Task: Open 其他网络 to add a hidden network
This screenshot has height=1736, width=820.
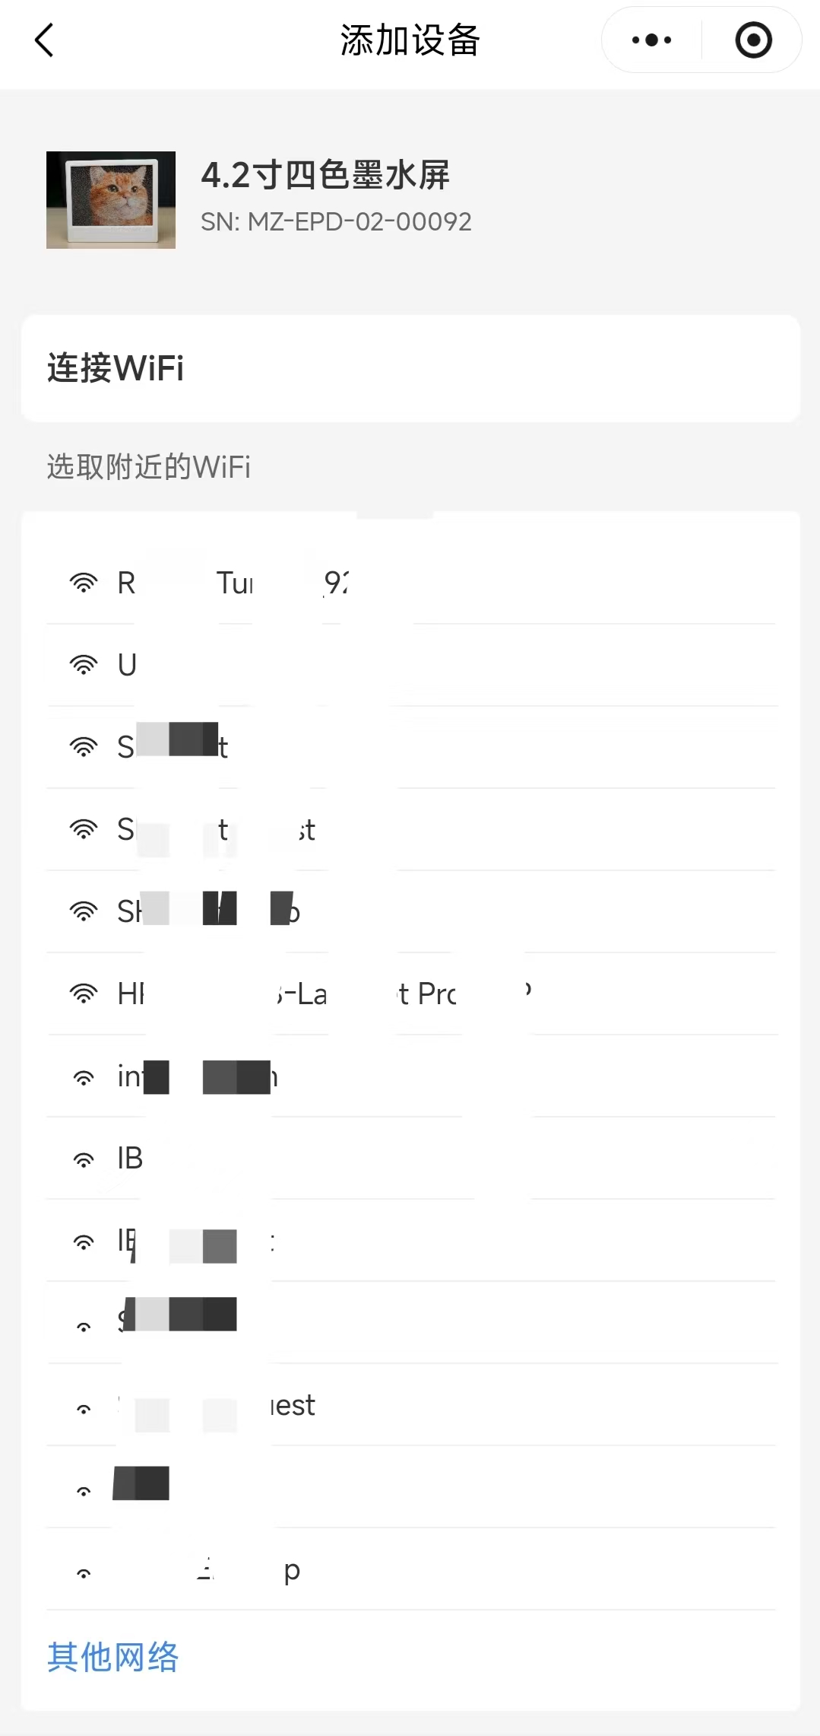Action: click(x=112, y=1656)
